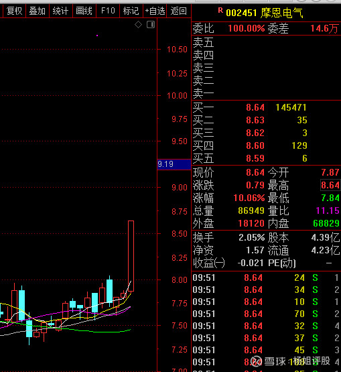Click 今开 value 7.87
This screenshot has width=341, height=372.
330,172
